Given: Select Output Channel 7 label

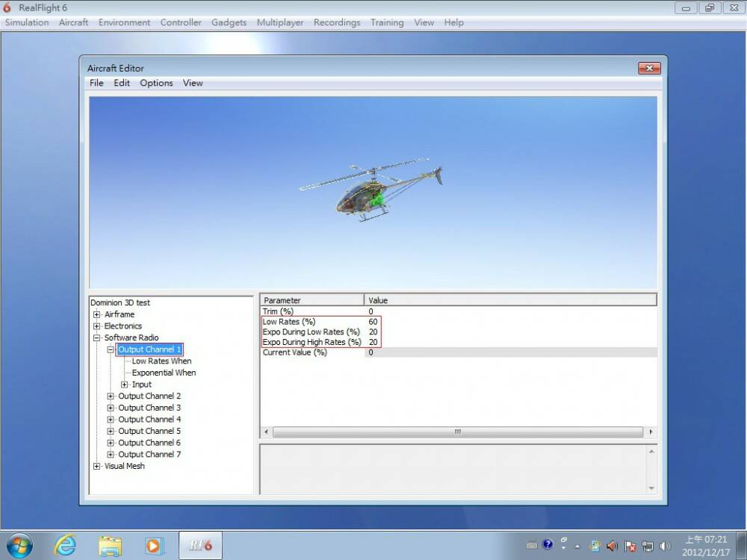Looking at the screenshot, I should [x=149, y=454].
